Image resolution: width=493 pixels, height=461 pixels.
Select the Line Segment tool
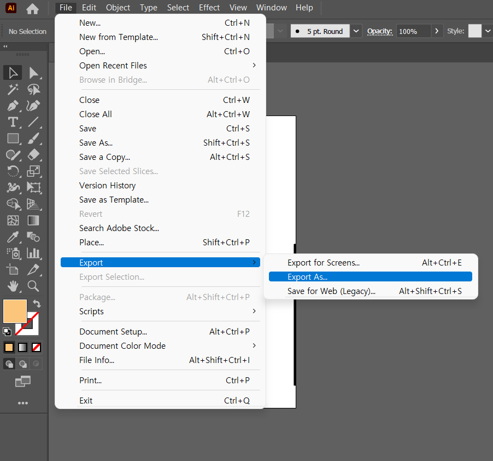[33, 122]
